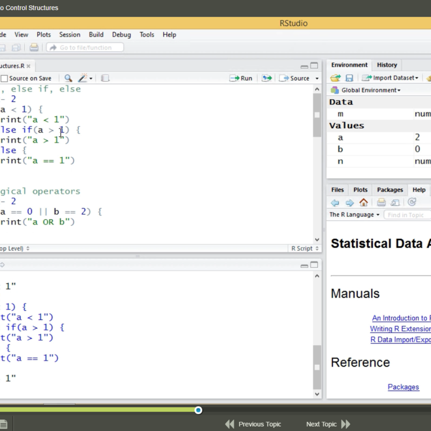431x431 pixels.
Task: Open the R Script file type selector
Action: [x=304, y=248]
